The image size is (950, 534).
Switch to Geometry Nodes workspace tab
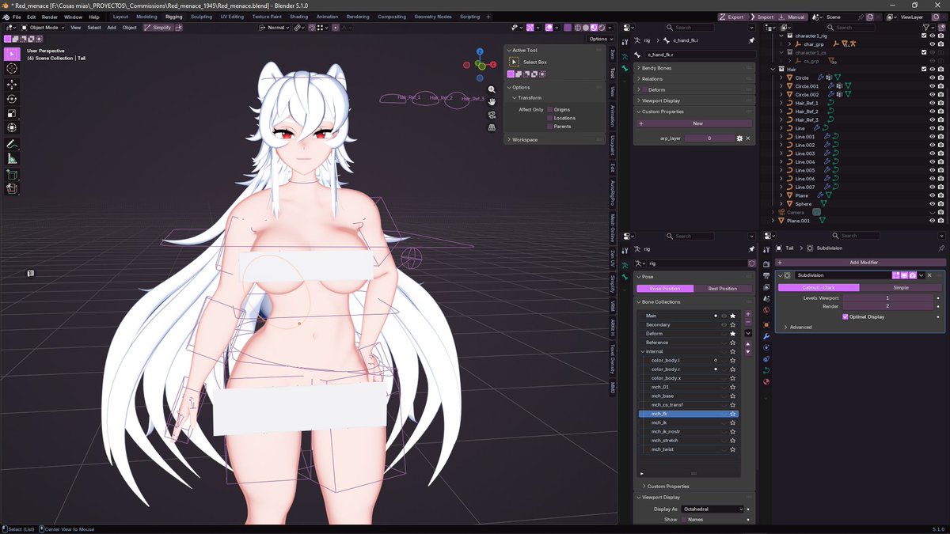432,17
